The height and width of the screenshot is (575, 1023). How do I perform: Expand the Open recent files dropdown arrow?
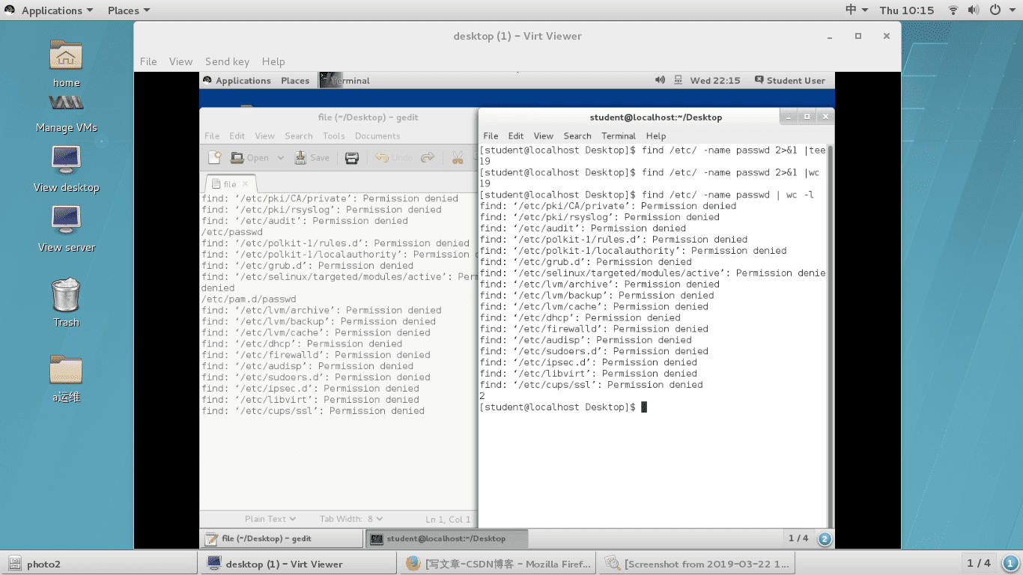pyautogui.click(x=281, y=157)
